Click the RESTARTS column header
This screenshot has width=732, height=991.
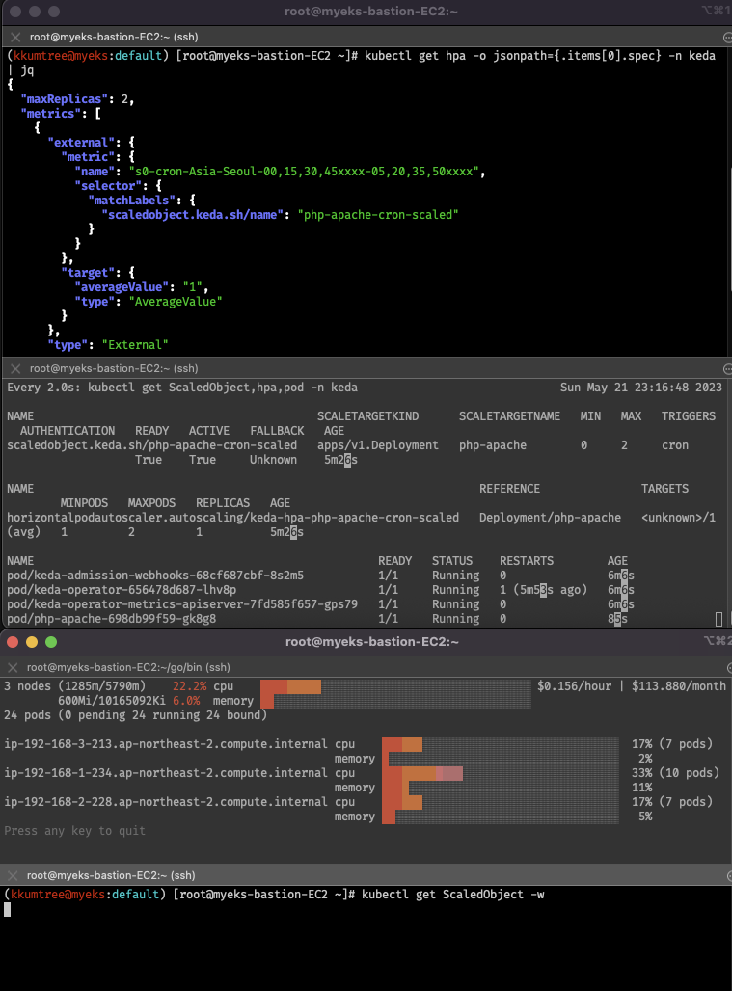527,561
